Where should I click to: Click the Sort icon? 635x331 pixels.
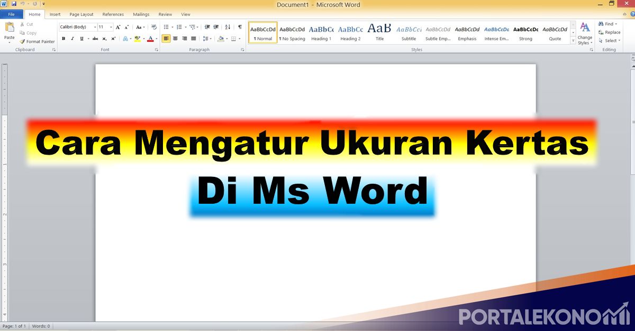coord(228,27)
